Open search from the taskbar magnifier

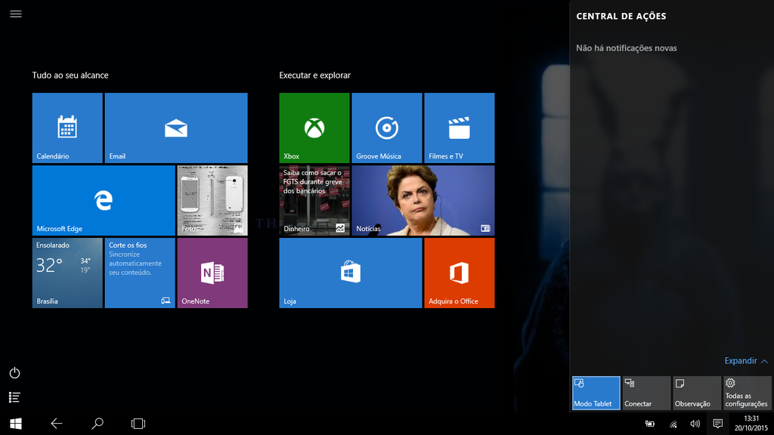(x=98, y=424)
